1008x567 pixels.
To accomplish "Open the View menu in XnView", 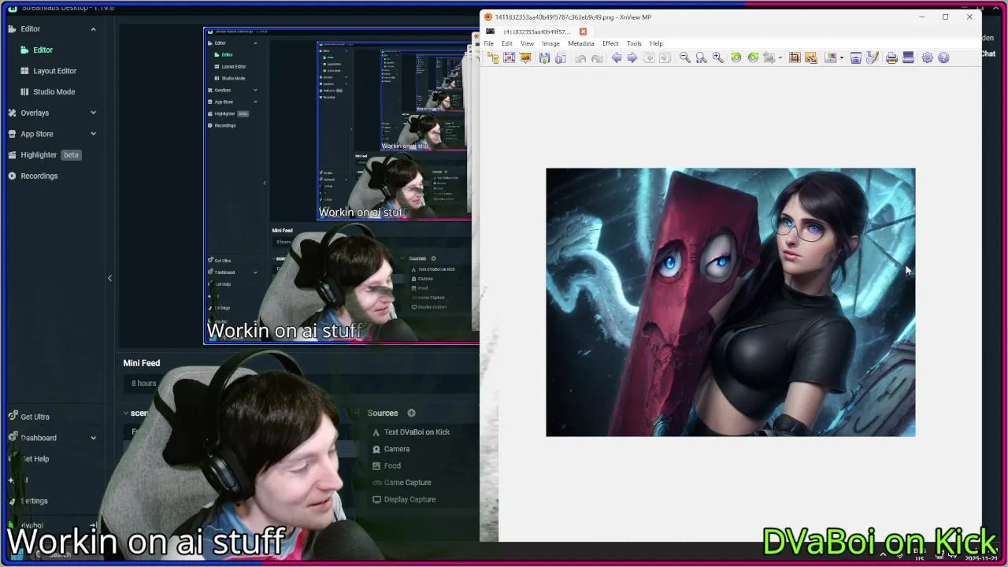I will [527, 43].
